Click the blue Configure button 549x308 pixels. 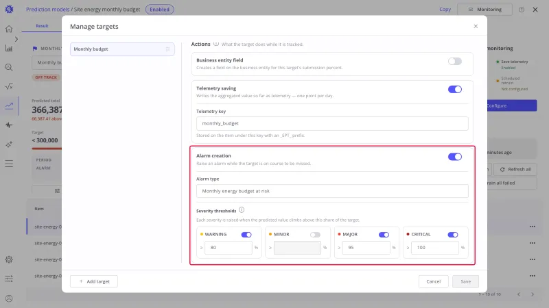click(512, 105)
